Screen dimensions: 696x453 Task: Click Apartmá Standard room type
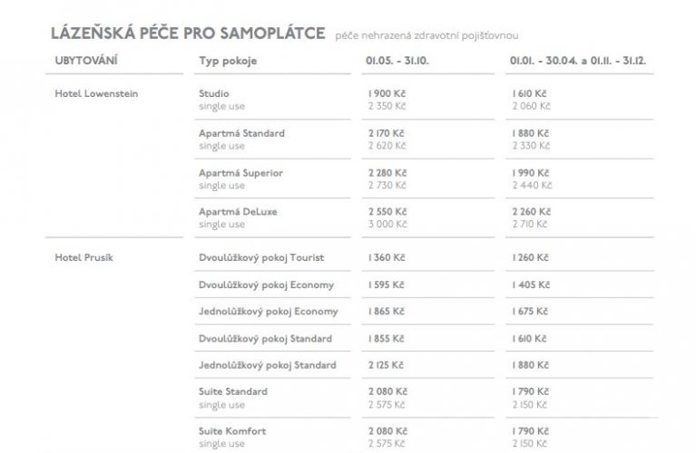[241, 133]
